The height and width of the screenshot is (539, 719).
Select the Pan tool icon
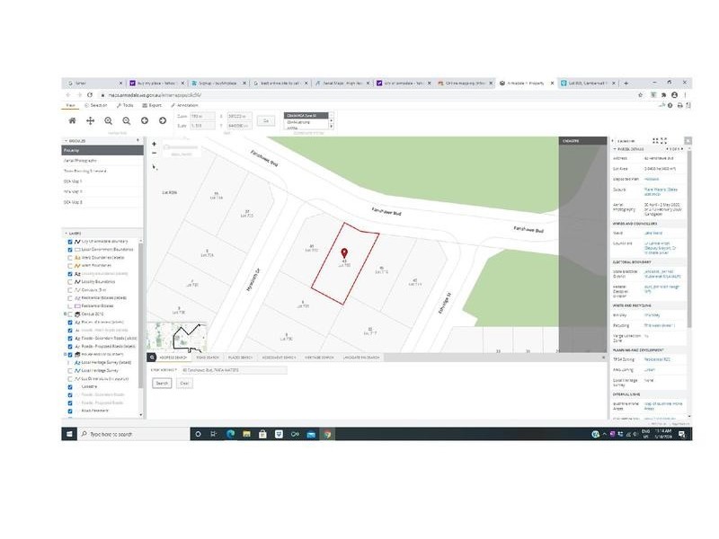click(91, 120)
